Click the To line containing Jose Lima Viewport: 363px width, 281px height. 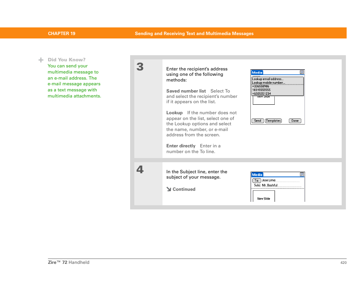(x=281, y=180)
